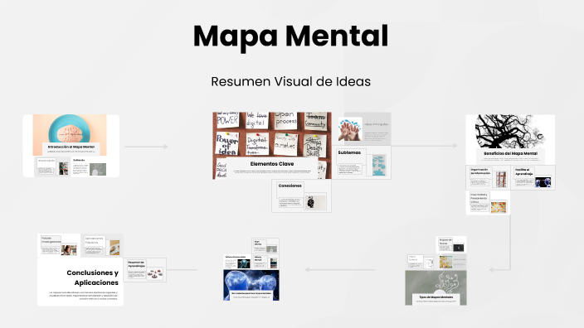This screenshot has height=328, width=584.
Task: Open the 'Facilita el Aprendizaje' subtopic card
Action: (x=533, y=178)
